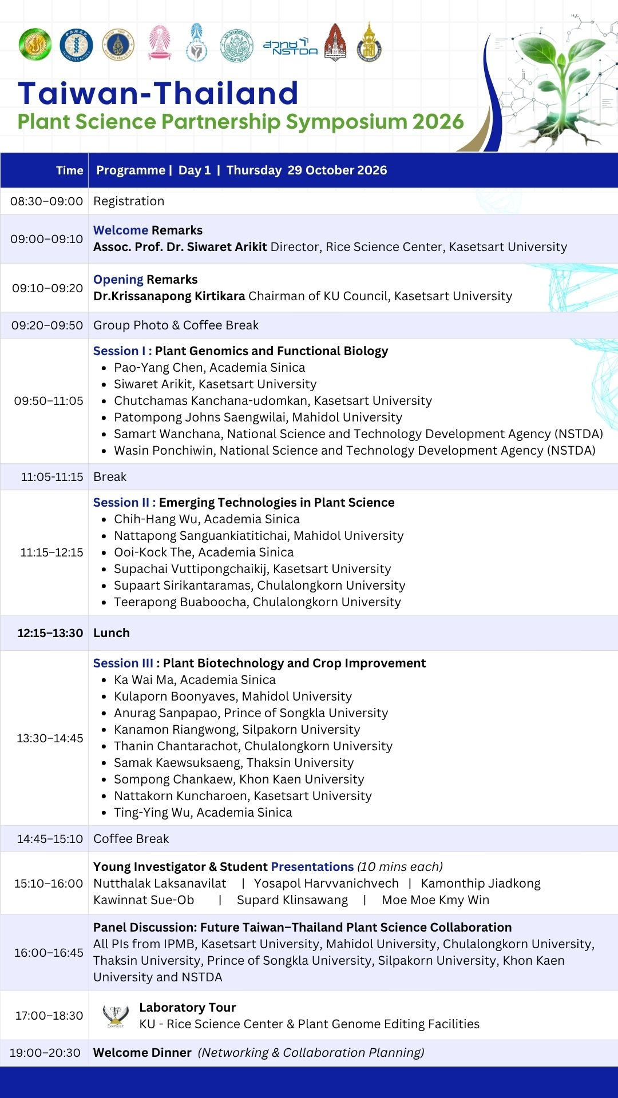The image size is (618, 1098).
Task: Select speaker Samart Wanchana, NSTDA
Action: pos(359,434)
